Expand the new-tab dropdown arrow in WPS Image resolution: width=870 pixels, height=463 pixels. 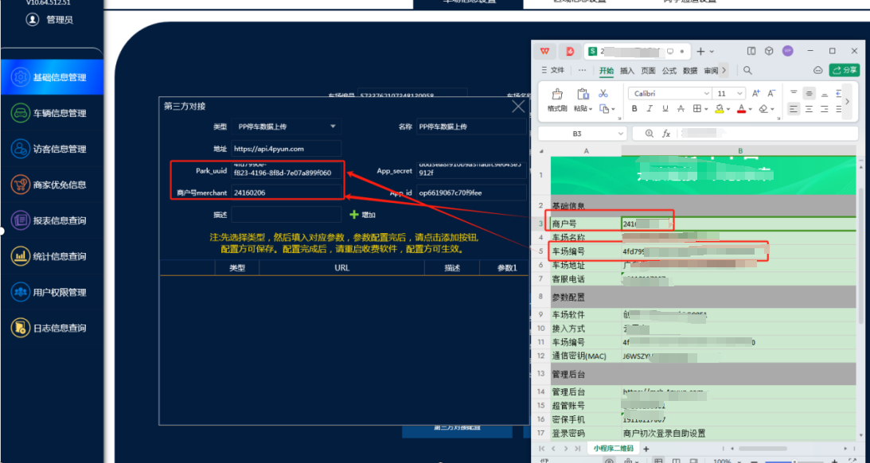pos(712,52)
